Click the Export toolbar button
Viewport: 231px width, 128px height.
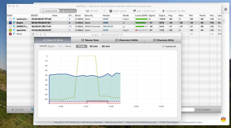92,11
